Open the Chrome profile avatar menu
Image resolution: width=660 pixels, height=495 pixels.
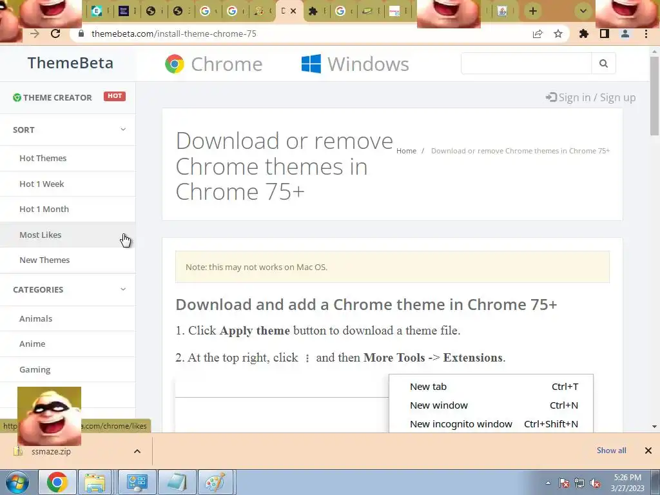(625, 34)
